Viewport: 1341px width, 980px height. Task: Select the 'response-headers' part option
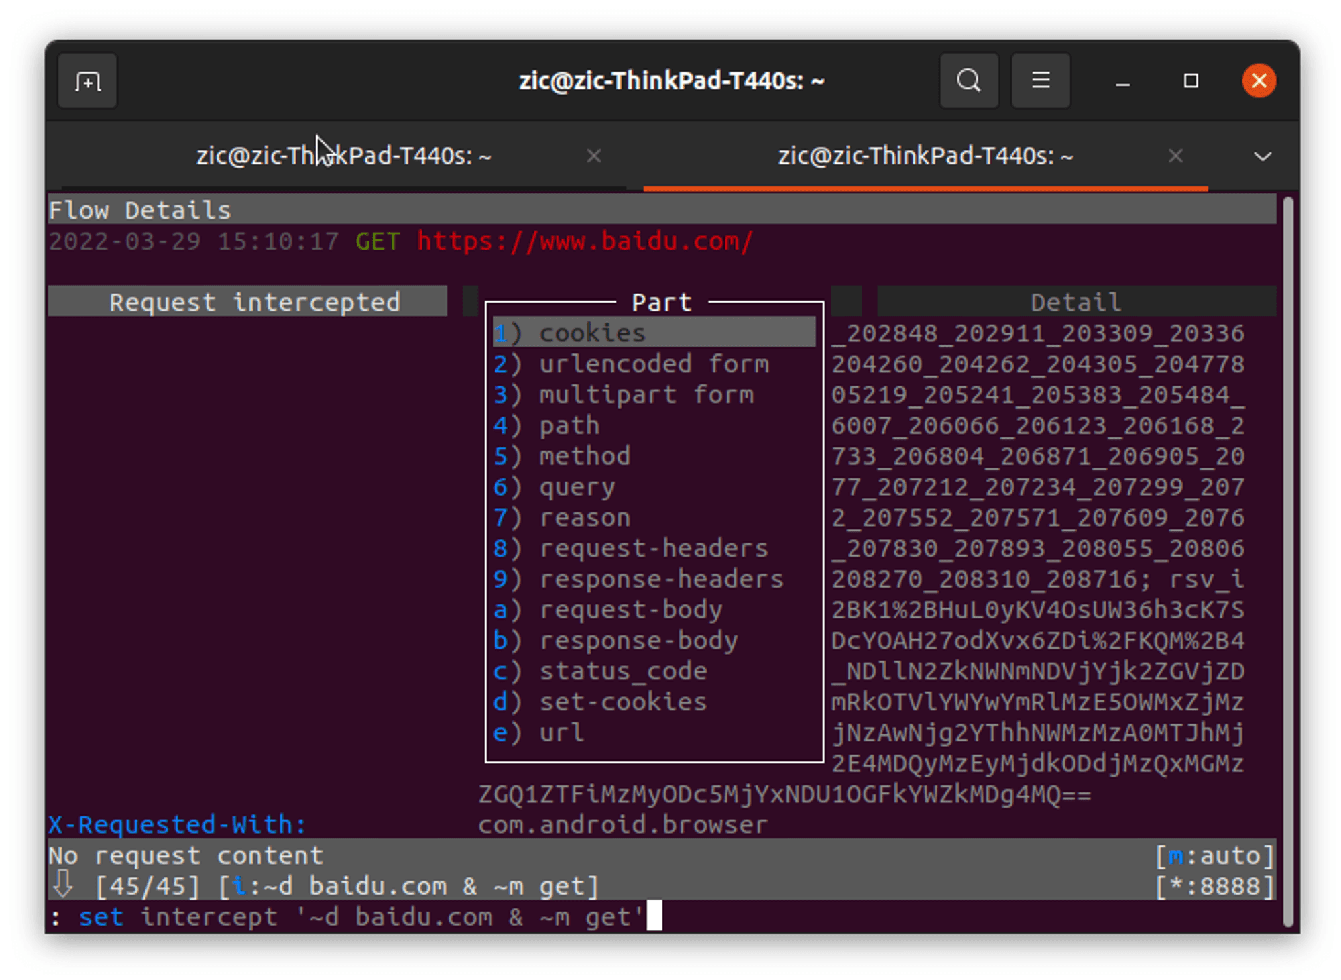654,579
